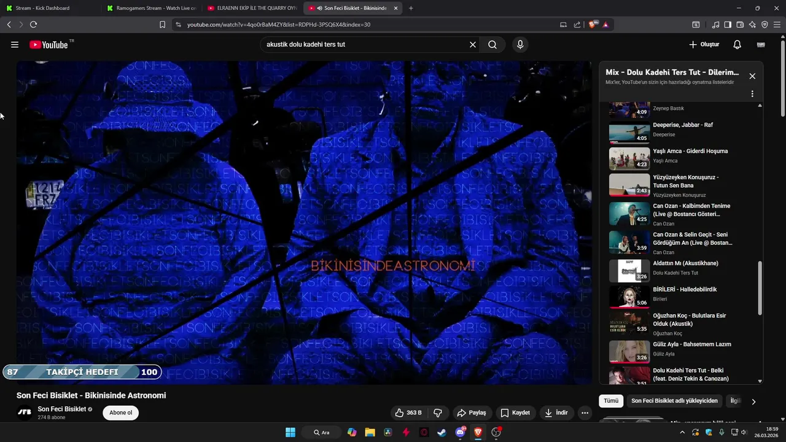Image resolution: width=786 pixels, height=442 pixels.
Task: Open the Son Feci Bisiklet channel avatar
Action: click(25, 413)
